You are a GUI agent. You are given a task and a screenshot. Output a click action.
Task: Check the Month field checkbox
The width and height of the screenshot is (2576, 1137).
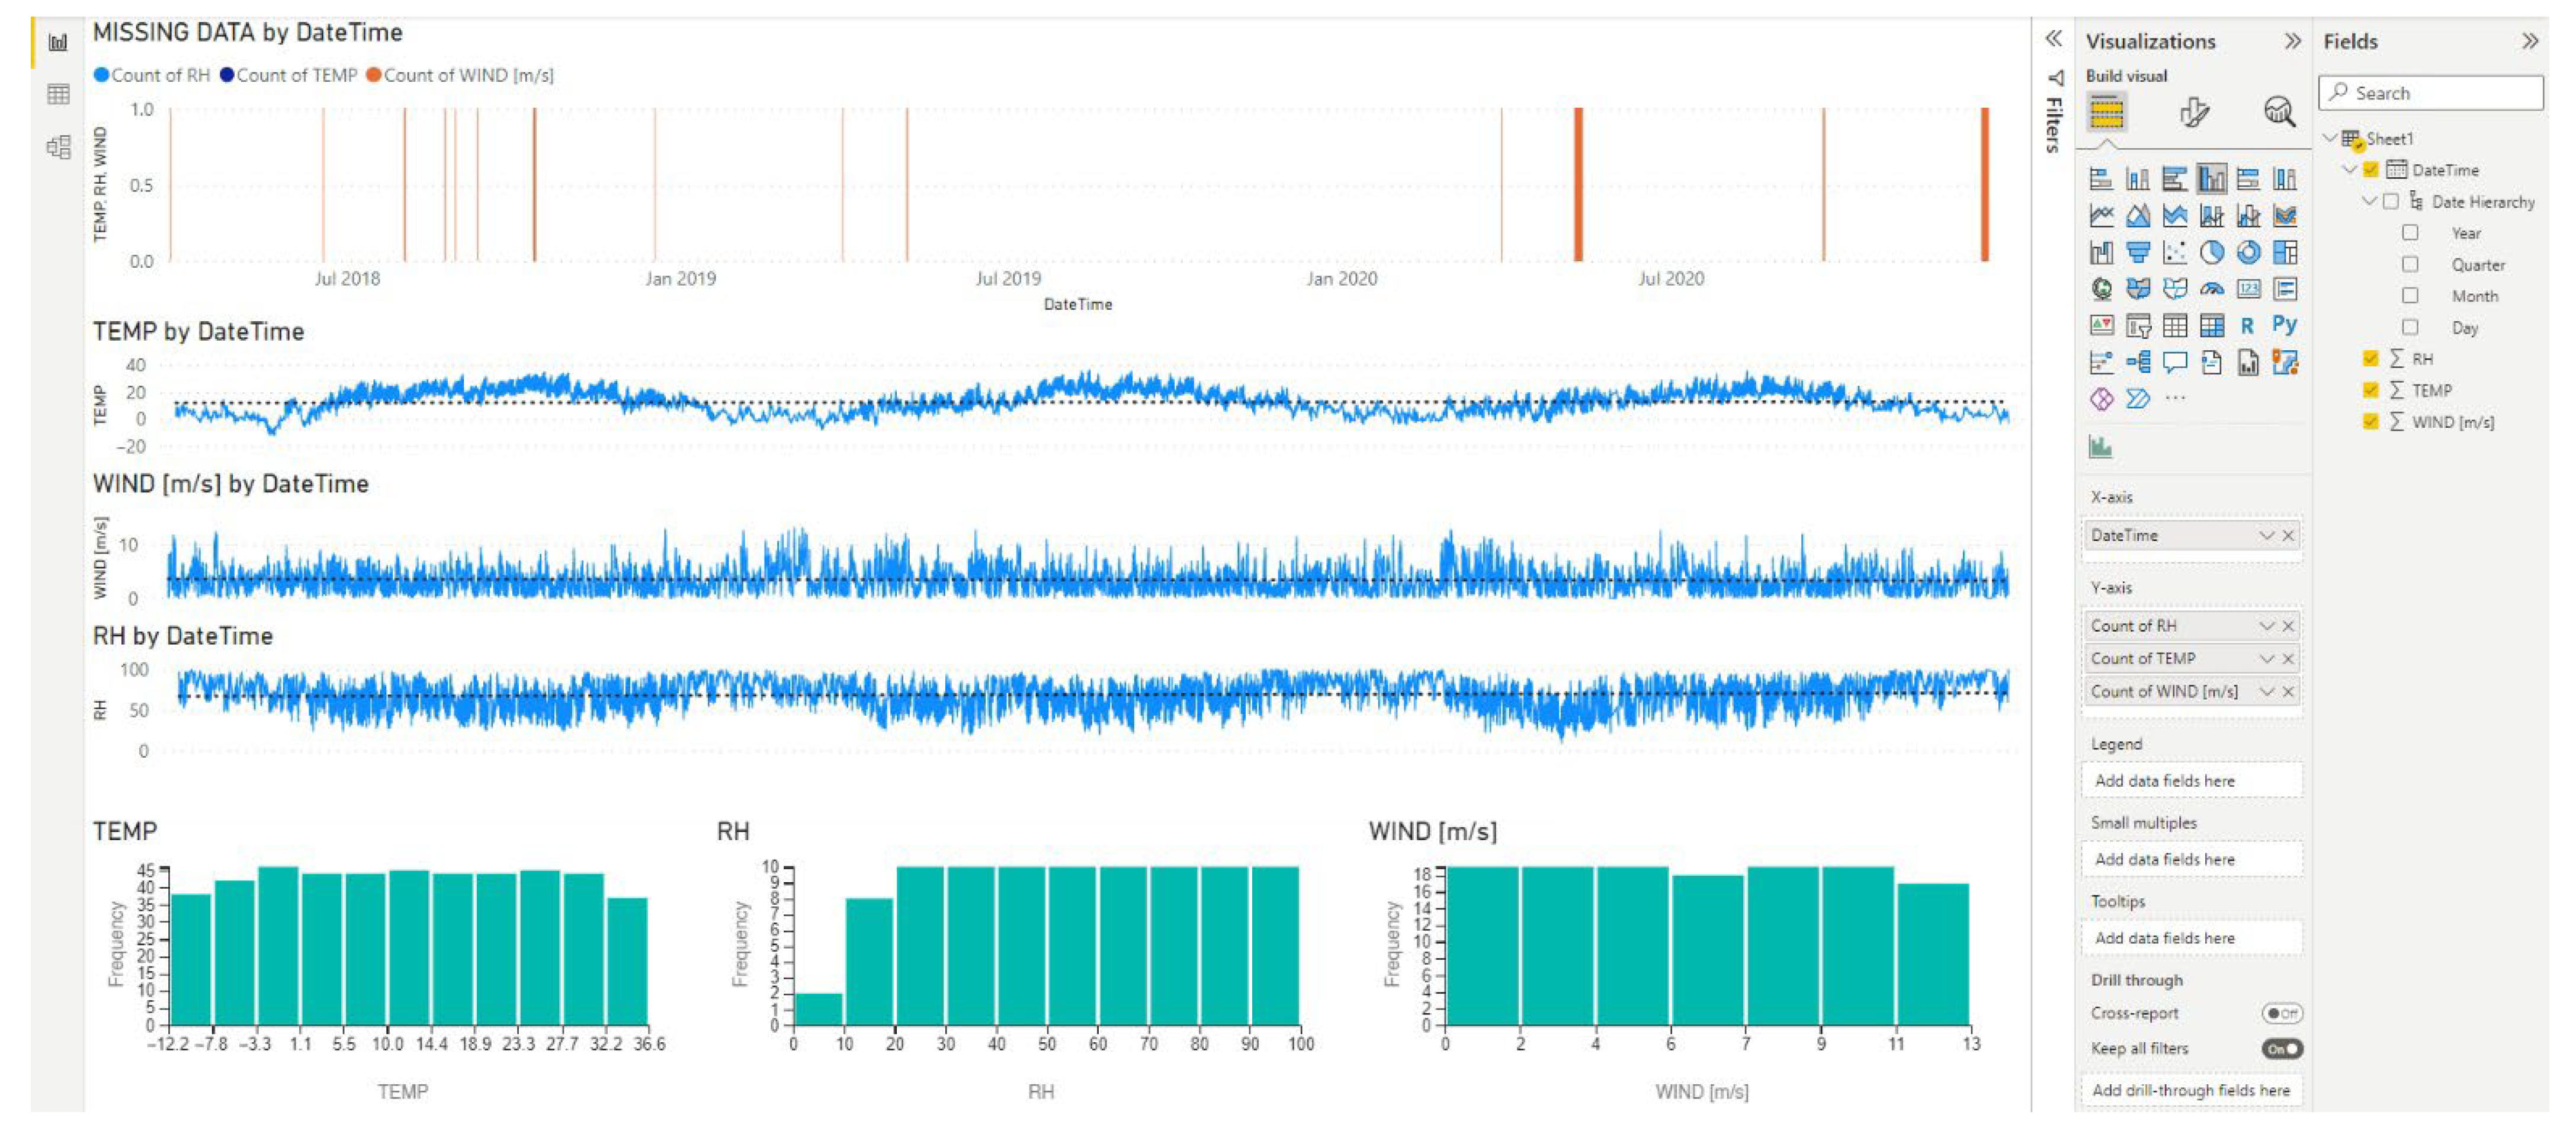click(2410, 296)
